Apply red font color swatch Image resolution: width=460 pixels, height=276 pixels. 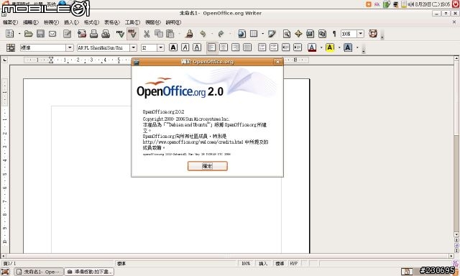click(x=312, y=47)
